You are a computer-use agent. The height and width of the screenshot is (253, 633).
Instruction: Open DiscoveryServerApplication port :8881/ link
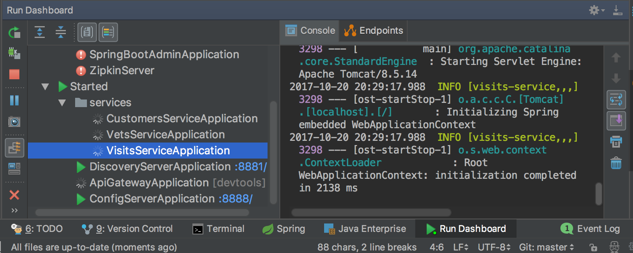[251, 167]
